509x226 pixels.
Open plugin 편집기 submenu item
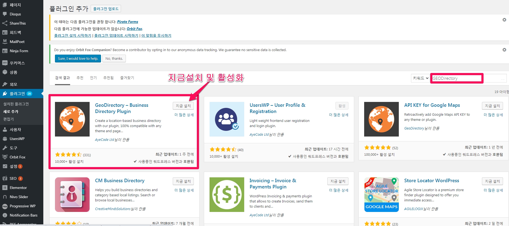(8, 119)
